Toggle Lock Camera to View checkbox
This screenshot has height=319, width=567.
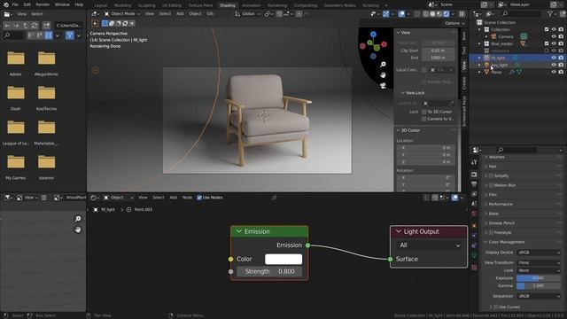coord(424,119)
